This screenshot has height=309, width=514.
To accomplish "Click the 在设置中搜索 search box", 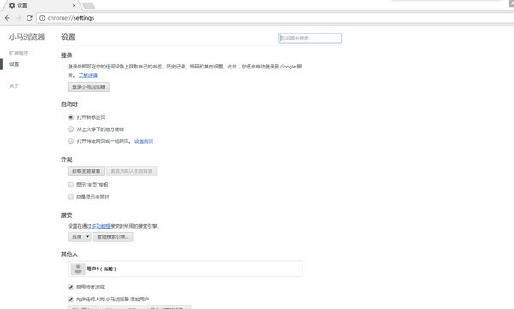I will [x=310, y=38].
